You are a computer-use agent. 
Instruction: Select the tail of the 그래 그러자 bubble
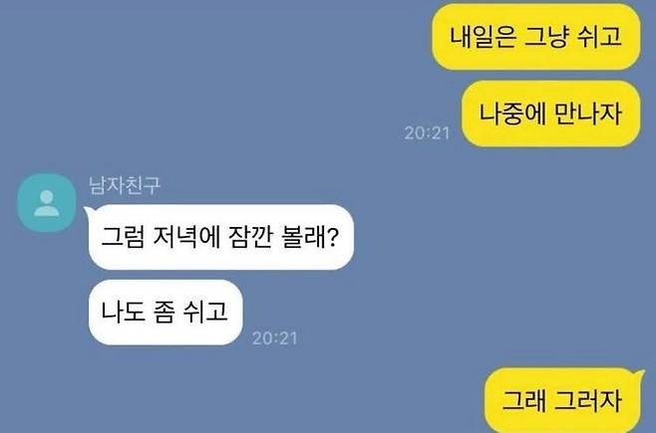click(x=638, y=373)
